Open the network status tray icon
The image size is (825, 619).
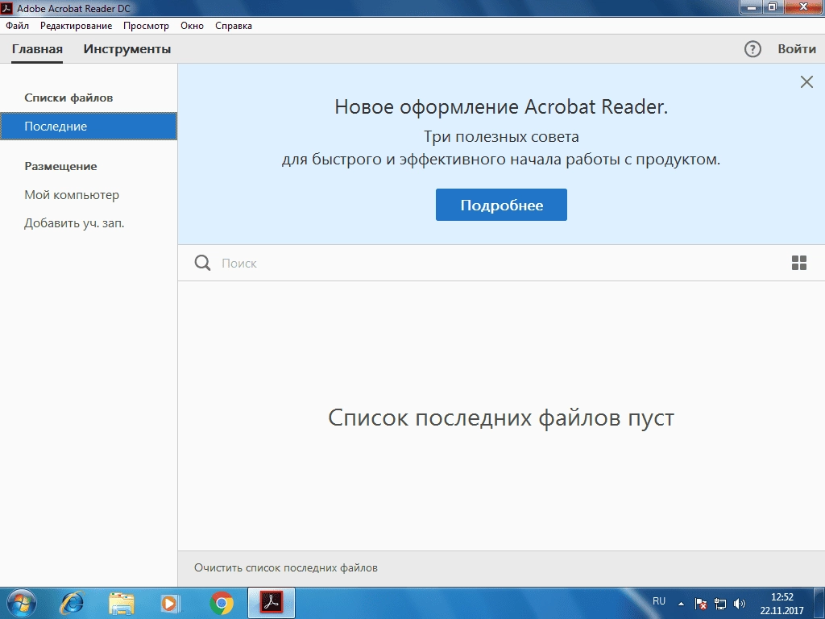[x=719, y=604]
